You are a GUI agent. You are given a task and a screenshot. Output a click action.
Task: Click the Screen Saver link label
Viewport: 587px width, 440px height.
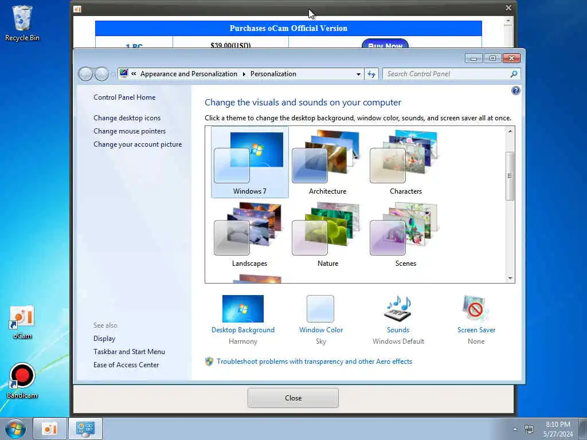coord(476,330)
